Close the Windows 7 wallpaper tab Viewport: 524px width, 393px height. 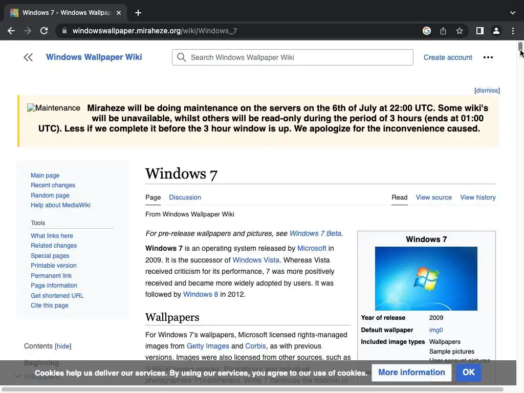pos(119,13)
